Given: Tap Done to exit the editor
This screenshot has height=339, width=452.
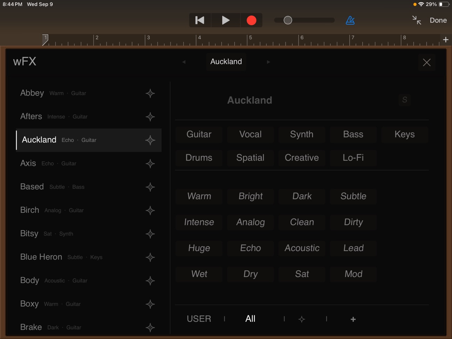Looking at the screenshot, I should (438, 20).
